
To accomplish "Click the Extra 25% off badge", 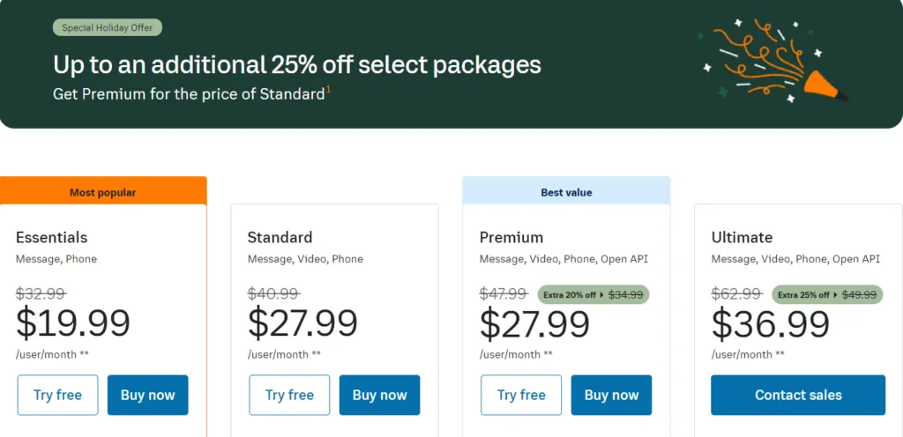I will (827, 294).
